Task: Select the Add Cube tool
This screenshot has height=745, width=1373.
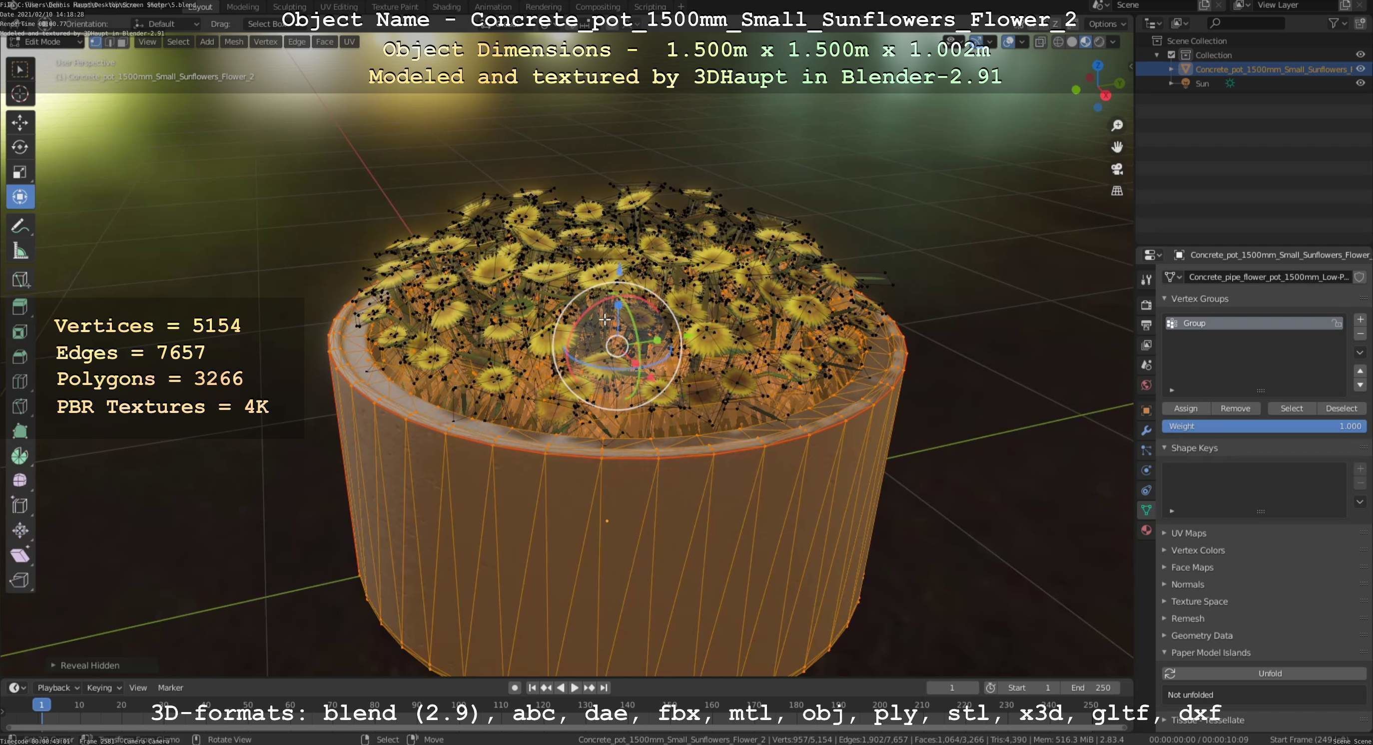Action: [20, 280]
